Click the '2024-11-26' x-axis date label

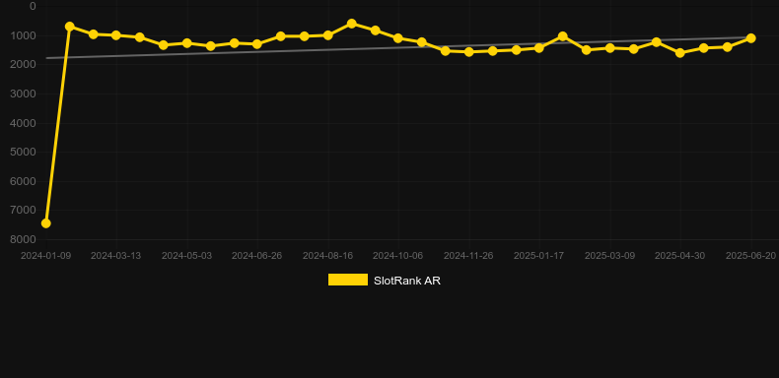(x=468, y=256)
